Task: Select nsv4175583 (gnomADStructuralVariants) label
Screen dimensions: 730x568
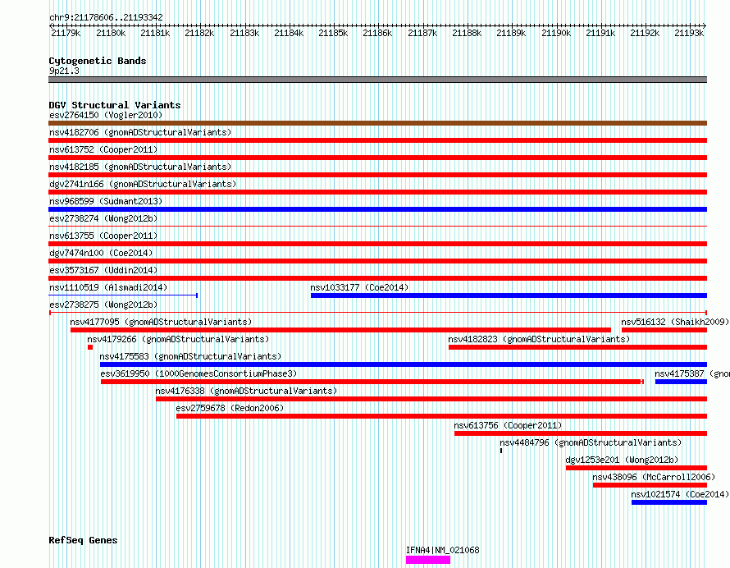Action: (x=190, y=356)
